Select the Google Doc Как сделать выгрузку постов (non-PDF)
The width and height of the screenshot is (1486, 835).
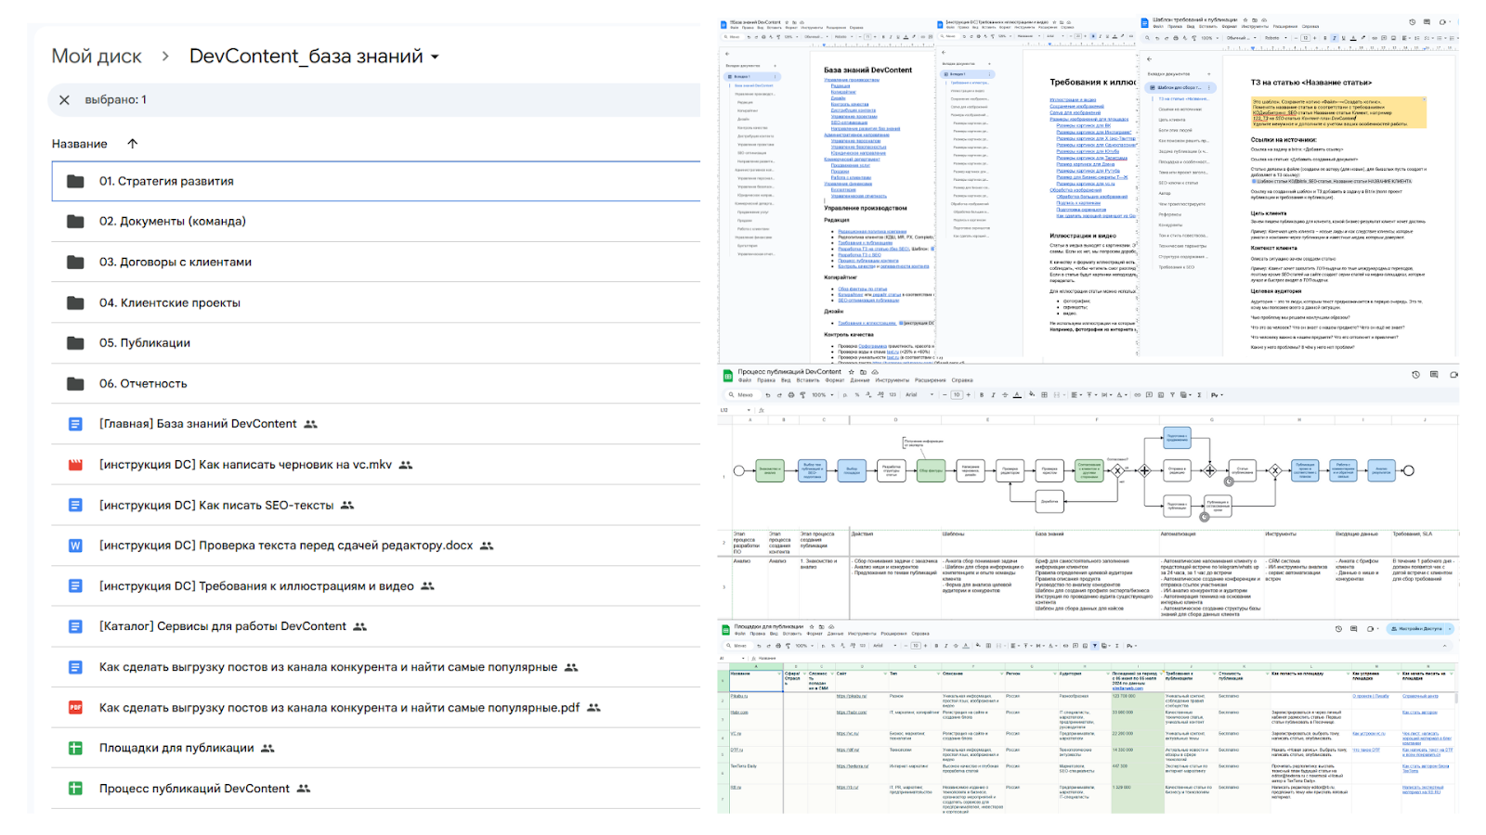[376, 667]
